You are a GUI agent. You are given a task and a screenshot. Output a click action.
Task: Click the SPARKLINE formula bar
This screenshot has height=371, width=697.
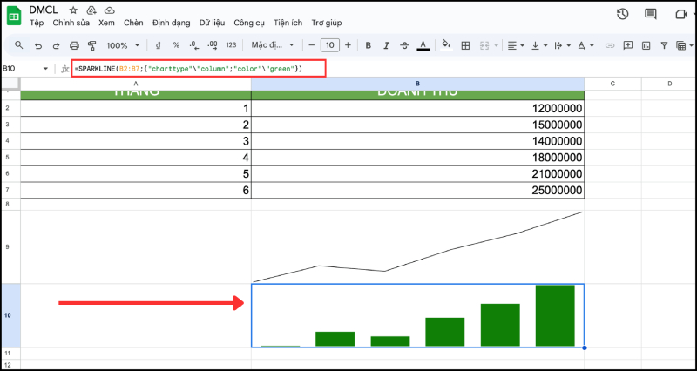click(199, 69)
